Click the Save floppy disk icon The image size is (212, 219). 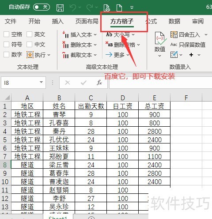60,8
